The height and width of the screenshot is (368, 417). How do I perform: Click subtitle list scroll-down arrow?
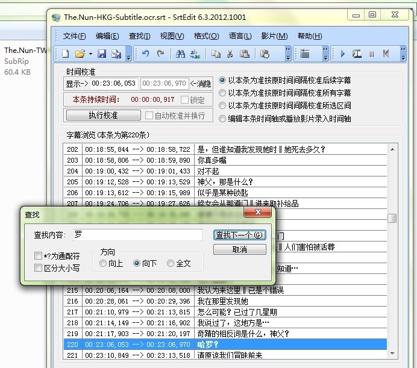point(392,354)
